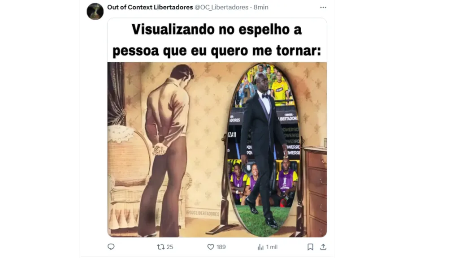Image resolution: width=459 pixels, height=258 pixels.
Task: Visit the @OC_Libertadores handle link
Action: point(221,7)
